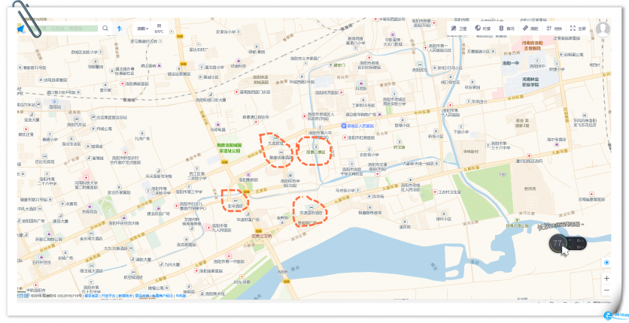Focus the place search input box
The height and width of the screenshot is (323, 629).
pyautogui.click(x=62, y=29)
